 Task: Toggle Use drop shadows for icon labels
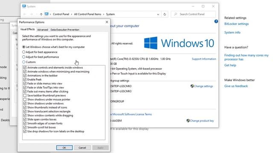[25, 131]
